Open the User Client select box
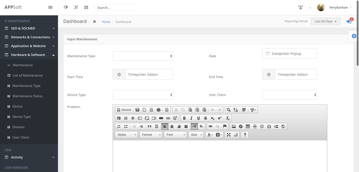 coord(289,95)
